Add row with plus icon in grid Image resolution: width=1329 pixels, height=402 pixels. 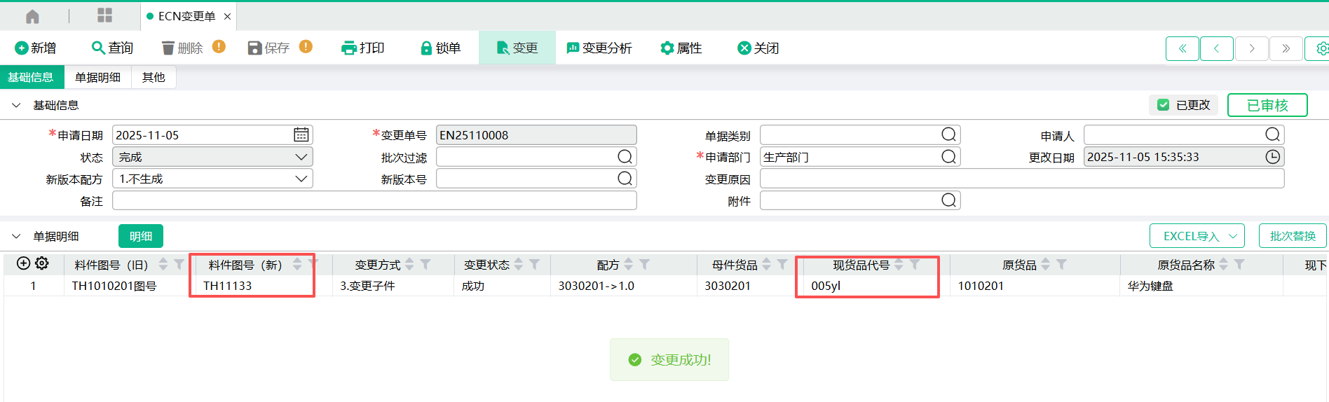tap(23, 263)
